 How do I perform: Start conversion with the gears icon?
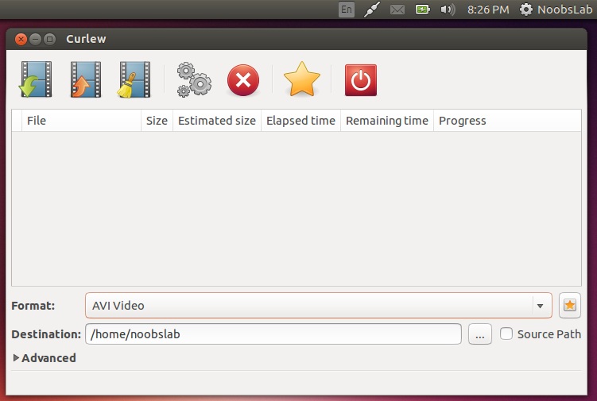click(x=194, y=80)
